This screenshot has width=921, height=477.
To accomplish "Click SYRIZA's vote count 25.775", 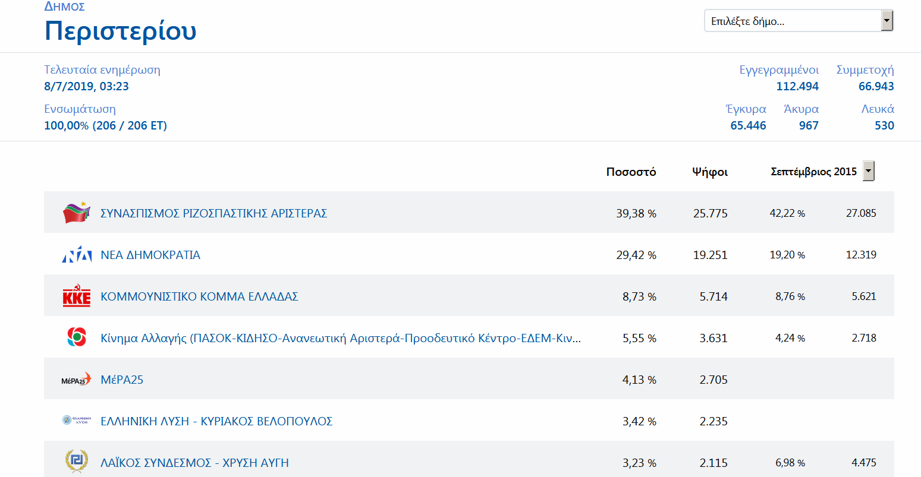I will (711, 213).
